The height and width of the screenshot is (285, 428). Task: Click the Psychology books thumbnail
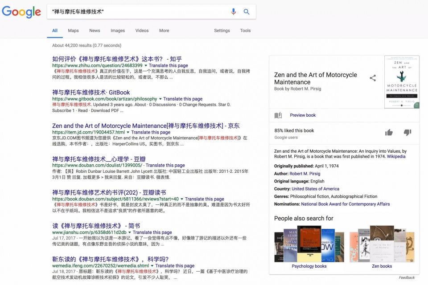pyautogui.click(x=309, y=244)
